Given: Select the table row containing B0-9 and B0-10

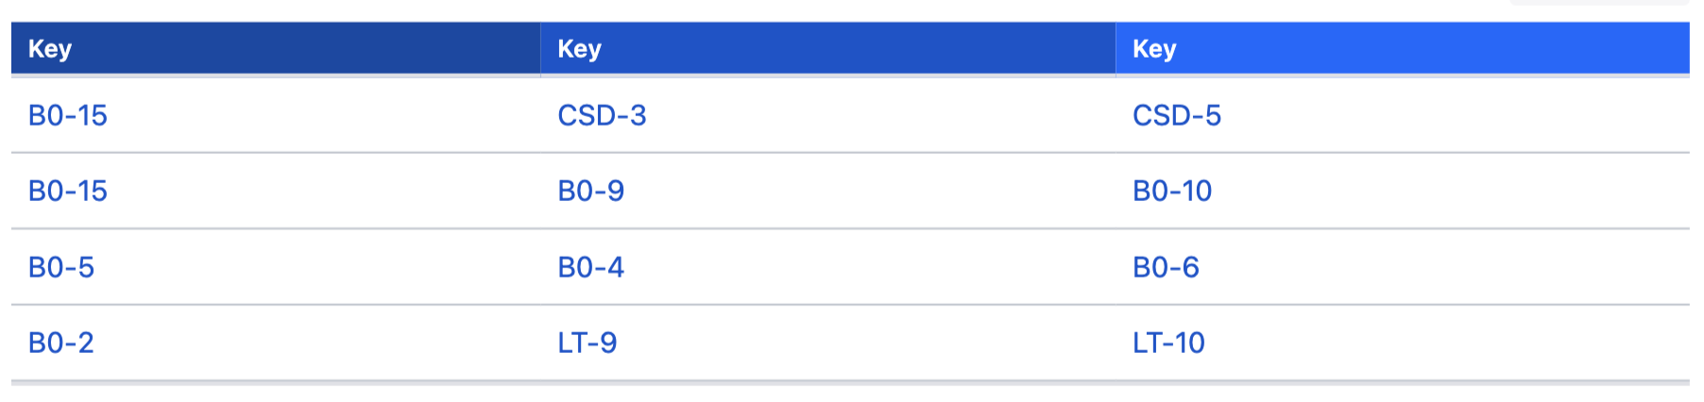Looking at the screenshot, I should [850, 191].
